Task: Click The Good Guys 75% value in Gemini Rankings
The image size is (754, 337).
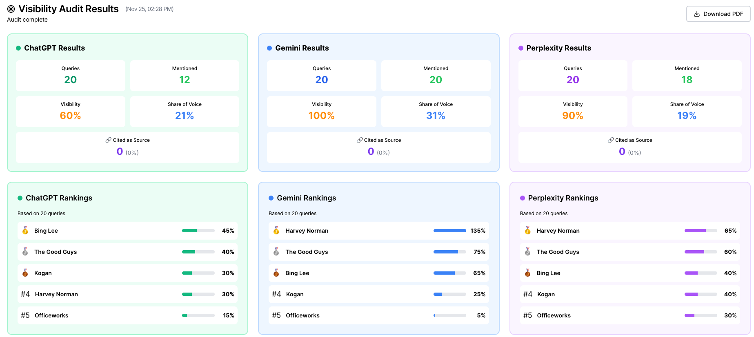Action: [x=479, y=252]
